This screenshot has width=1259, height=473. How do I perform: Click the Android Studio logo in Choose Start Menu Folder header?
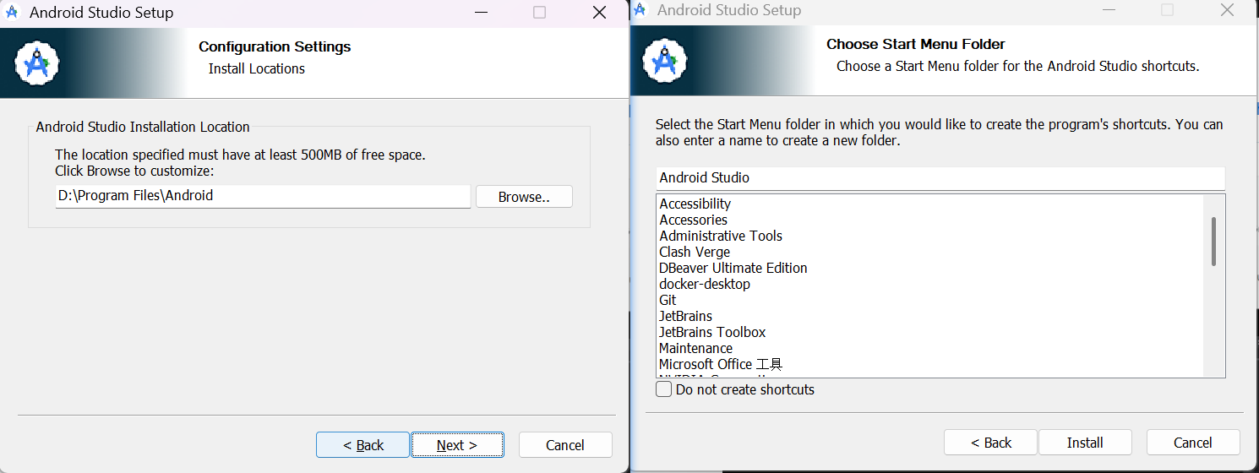click(x=665, y=60)
